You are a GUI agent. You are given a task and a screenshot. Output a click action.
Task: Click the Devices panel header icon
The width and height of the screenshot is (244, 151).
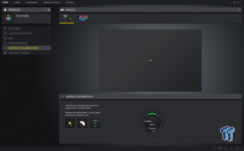(x=62, y=10)
